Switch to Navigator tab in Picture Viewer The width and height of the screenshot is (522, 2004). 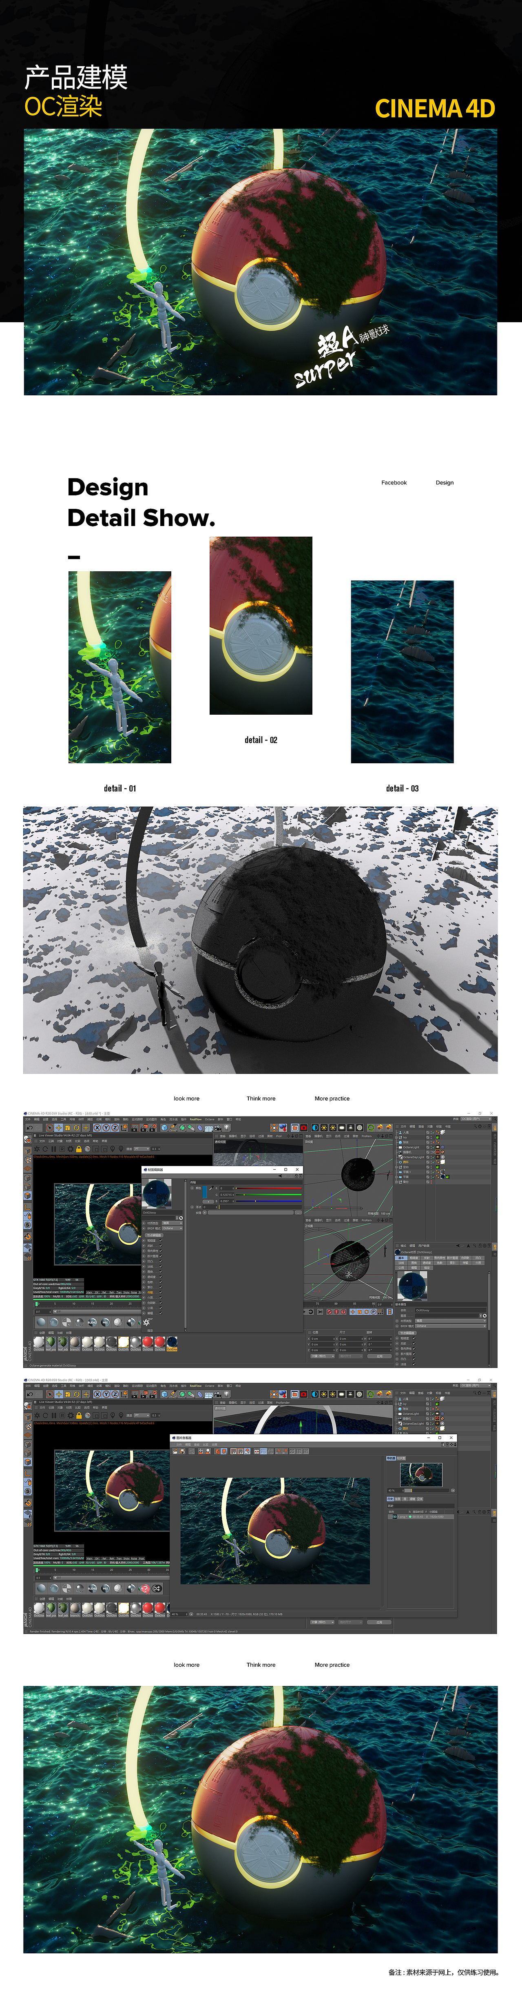coord(391,1458)
